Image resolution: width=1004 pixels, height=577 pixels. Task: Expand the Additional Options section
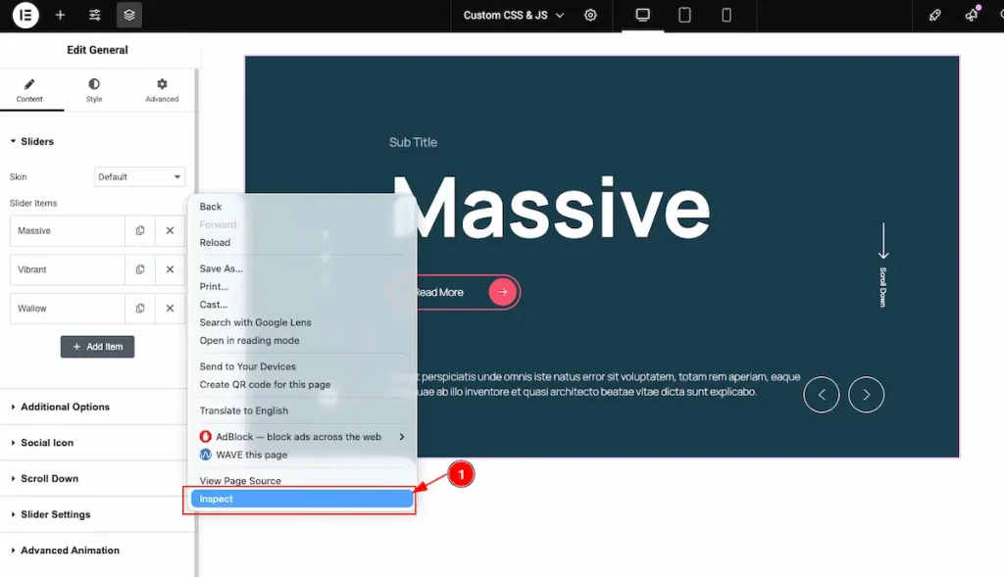[65, 407]
